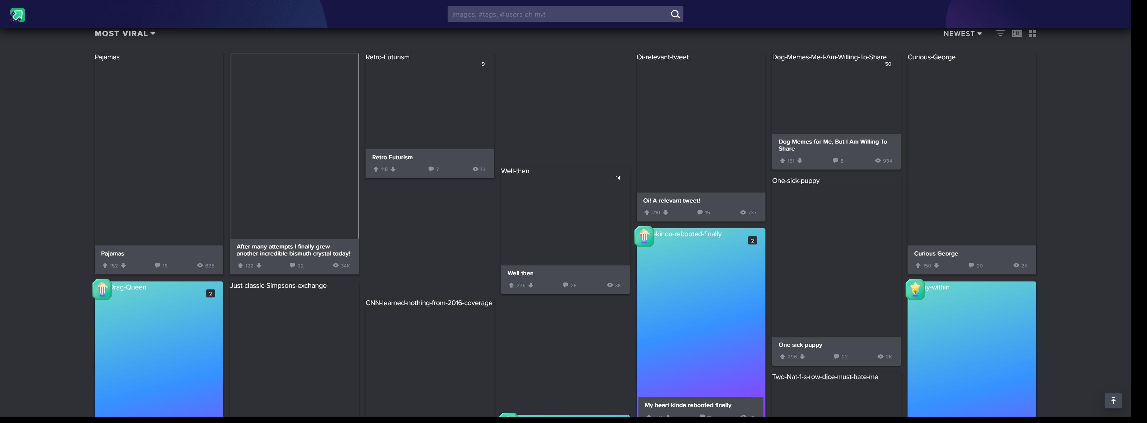Image resolution: width=1147 pixels, height=423 pixels.
Task: Click the 14 image count on Well-then
Action: (x=618, y=178)
